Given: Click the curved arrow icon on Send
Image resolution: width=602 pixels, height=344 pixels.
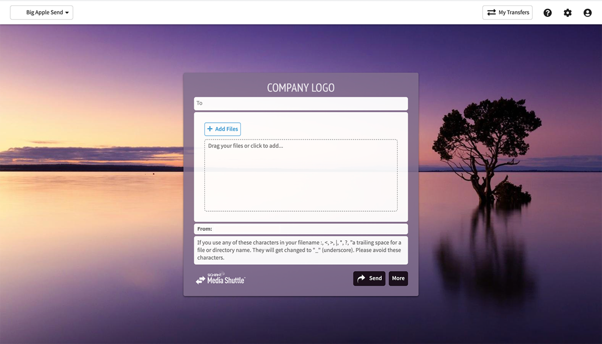Looking at the screenshot, I should (x=361, y=278).
